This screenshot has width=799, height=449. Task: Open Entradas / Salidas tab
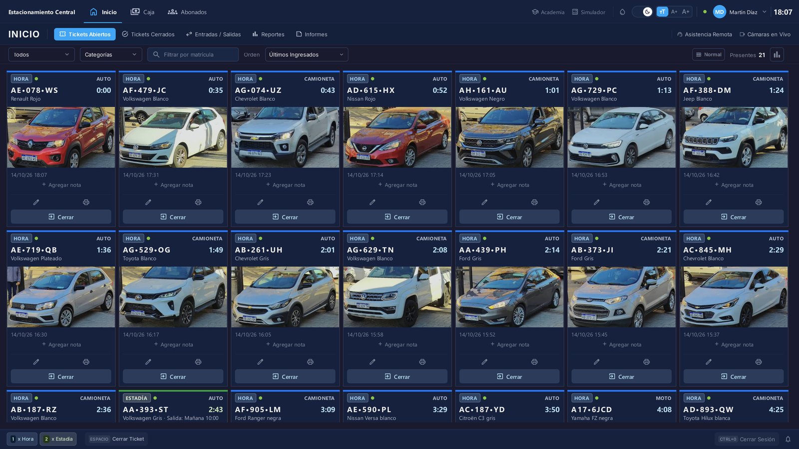pyautogui.click(x=213, y=34)
